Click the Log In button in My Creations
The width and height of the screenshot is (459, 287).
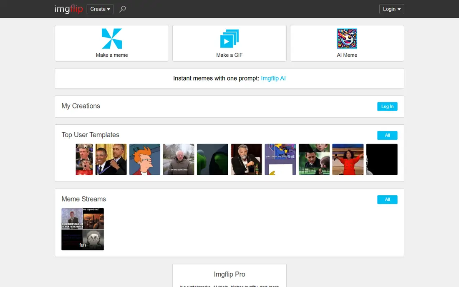click(387, 106)
